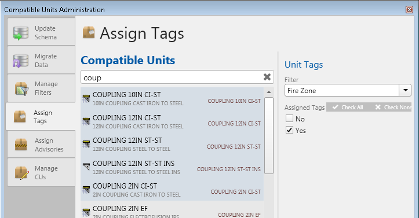419x218 pixels.
Task: Click the Assign Advisories box icon
Action: tap(21, 145)
